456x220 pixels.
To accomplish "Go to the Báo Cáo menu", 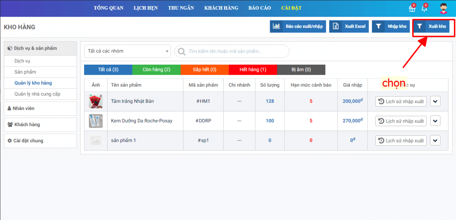I will point(259,8).
